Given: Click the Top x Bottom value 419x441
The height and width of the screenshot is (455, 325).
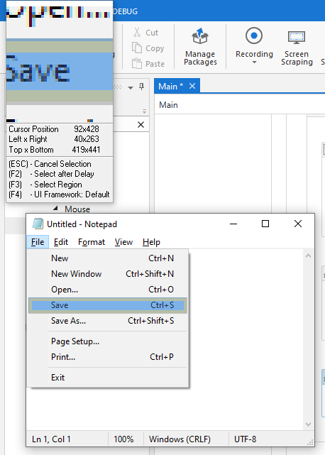Looking at the screenshot, I should (x=86, y=150).
